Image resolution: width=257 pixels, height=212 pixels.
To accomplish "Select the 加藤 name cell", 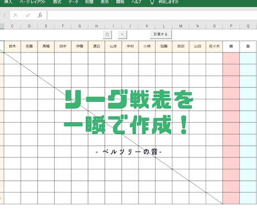I will click(164, 46).
